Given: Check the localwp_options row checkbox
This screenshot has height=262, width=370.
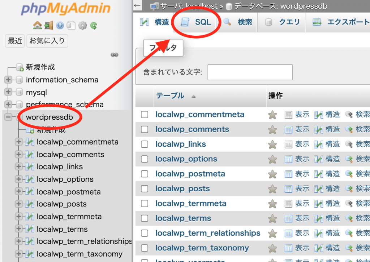Looking at the screenshot, I should coord(145,159).
